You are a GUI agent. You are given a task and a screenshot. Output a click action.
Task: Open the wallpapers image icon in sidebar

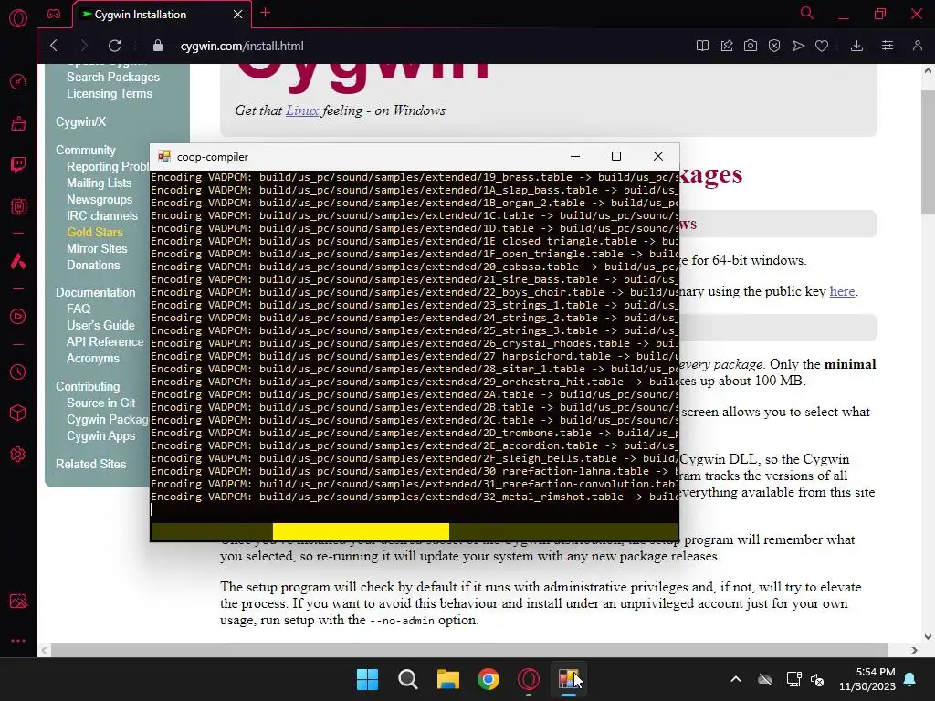(x=18, y=601)
